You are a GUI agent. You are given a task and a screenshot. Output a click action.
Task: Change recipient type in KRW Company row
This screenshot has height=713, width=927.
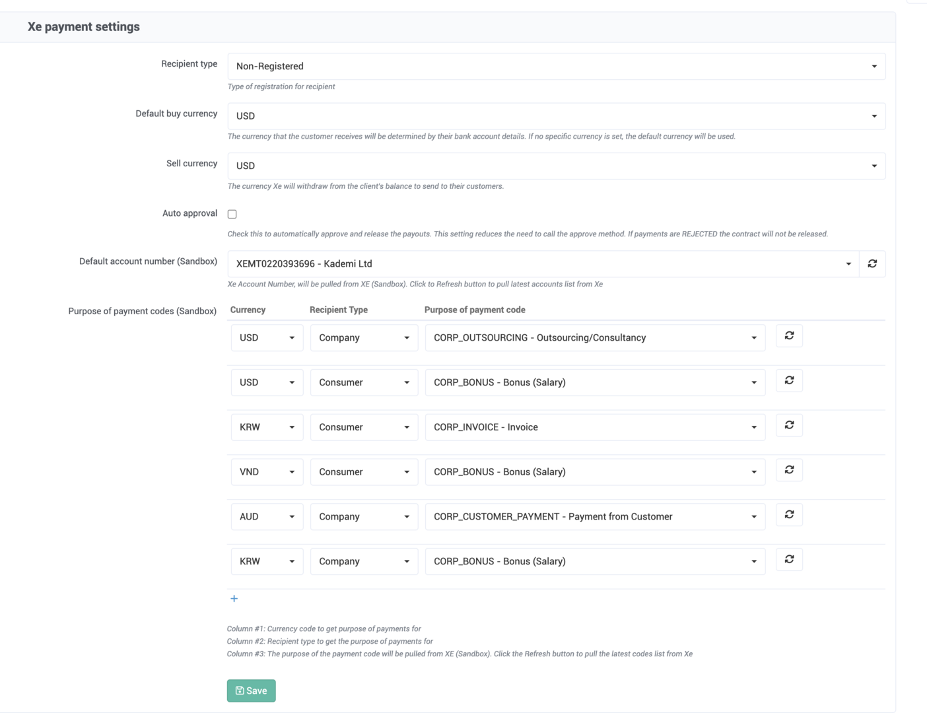coord(364,561)
